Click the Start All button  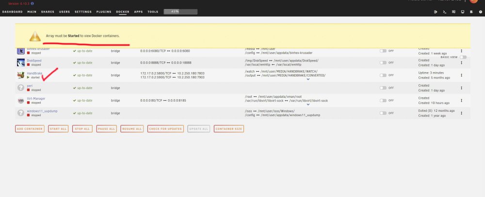[x=58, y=129]
